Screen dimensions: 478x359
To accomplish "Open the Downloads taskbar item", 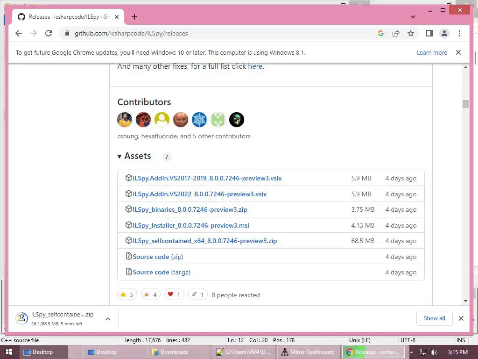I will [179, 352].
